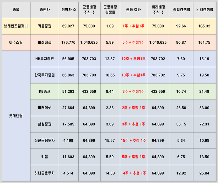This screenshot has width=218, height=183.
Task: Select the 청약자 수 header cell
Action: click(69, 10)
